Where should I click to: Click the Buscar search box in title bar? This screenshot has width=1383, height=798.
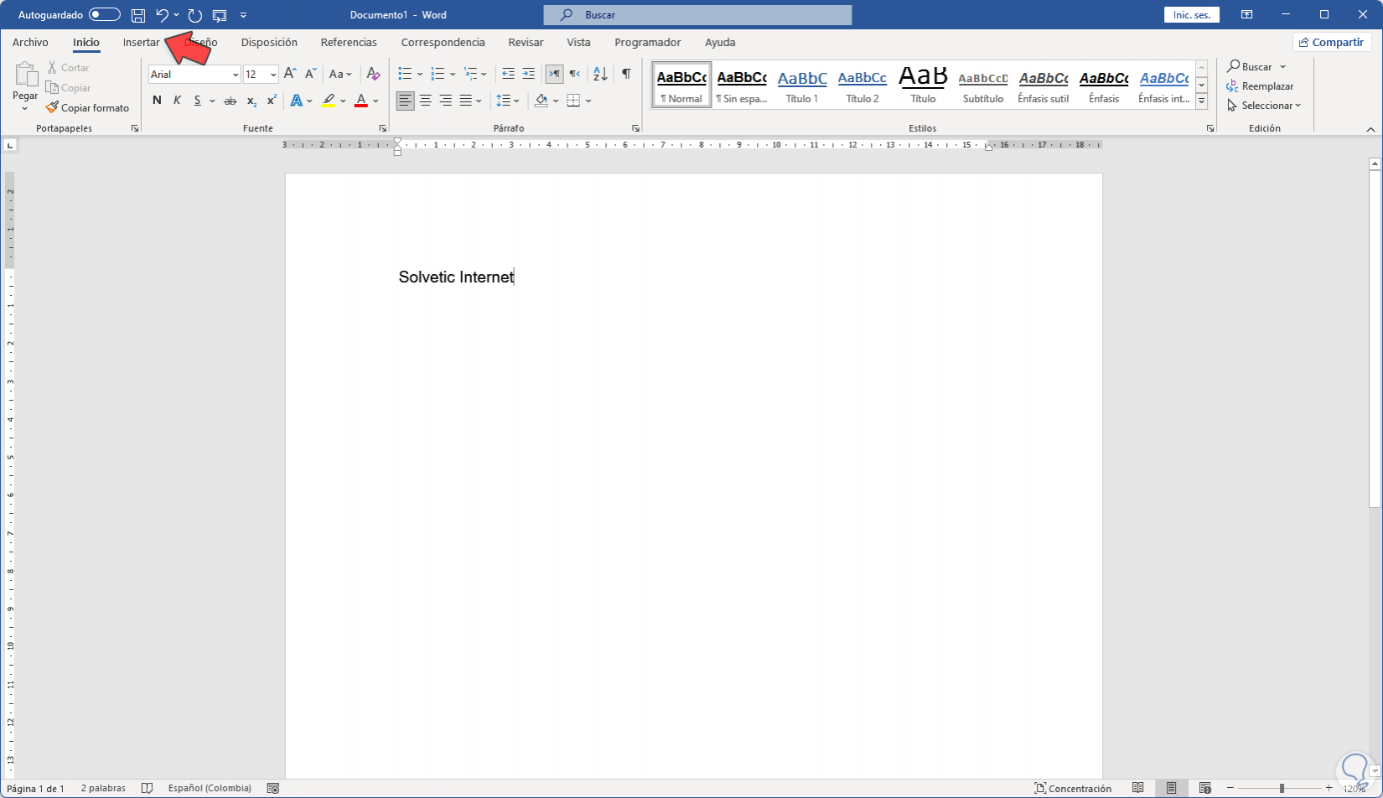coord(697,15)
